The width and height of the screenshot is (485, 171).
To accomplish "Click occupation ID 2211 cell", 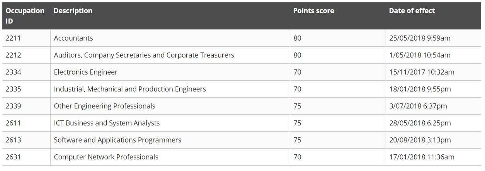I will (14, 38).
